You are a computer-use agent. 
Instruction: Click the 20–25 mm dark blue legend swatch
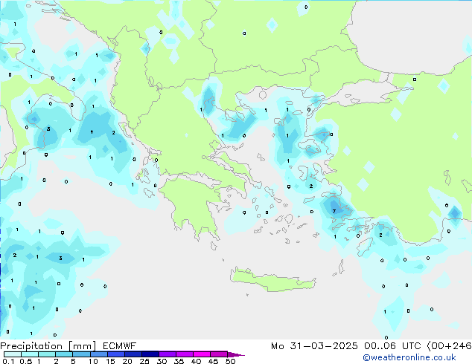(x=133, y=354)
